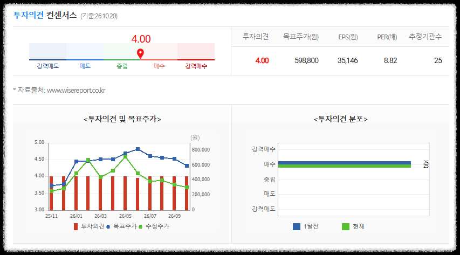Click the 5.00 left axis label
This screenshot has width=460, height=255.
(x=39, y=142)
